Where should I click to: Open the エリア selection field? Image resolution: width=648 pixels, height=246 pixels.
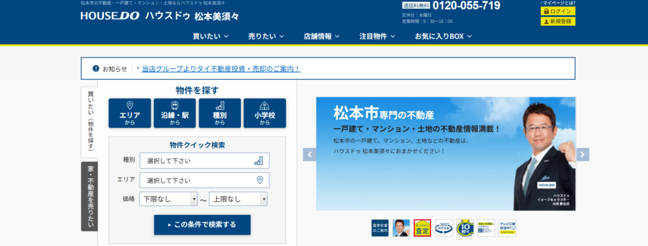(x=204, y=180)
